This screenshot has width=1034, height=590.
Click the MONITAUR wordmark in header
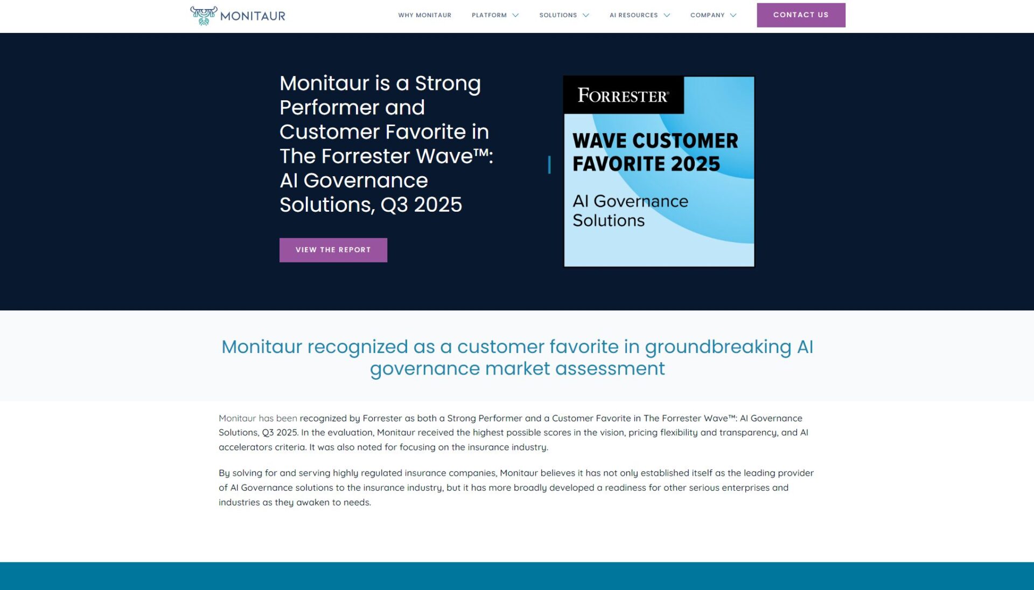click(x=253, y=16)
